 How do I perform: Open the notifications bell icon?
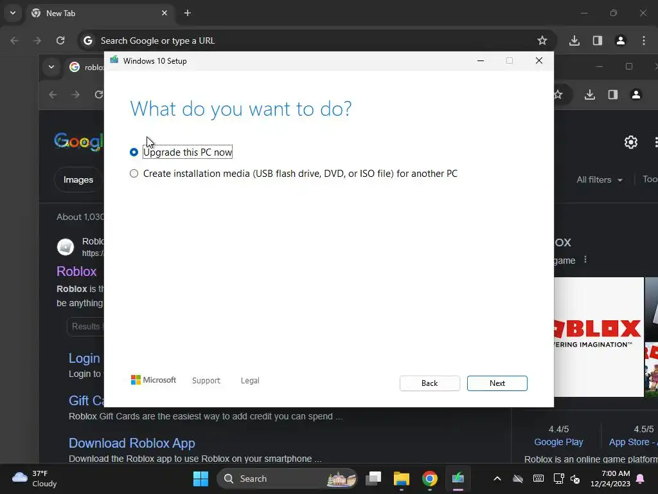tap(641, 479)
